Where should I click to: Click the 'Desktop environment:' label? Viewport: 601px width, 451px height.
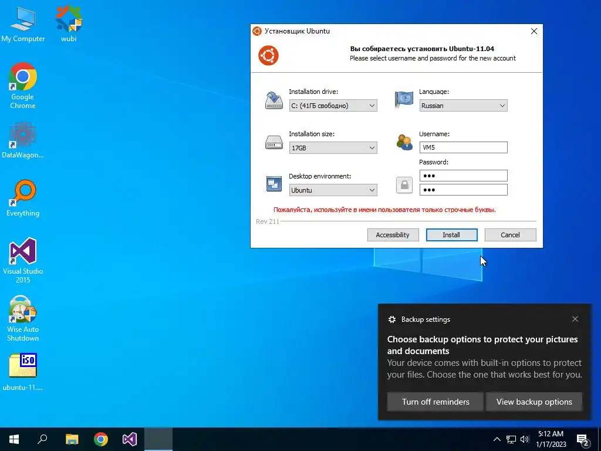click(x=320, y=176)
